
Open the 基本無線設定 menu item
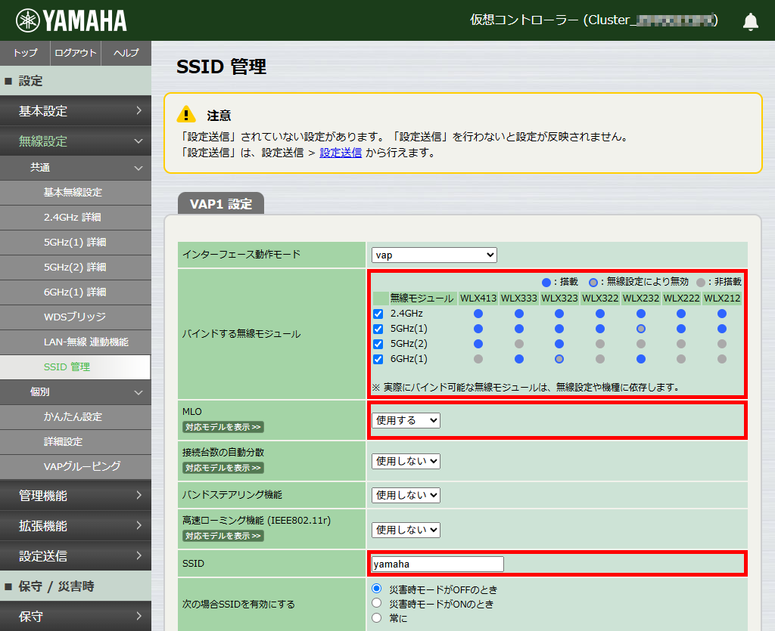coord(76,193)
